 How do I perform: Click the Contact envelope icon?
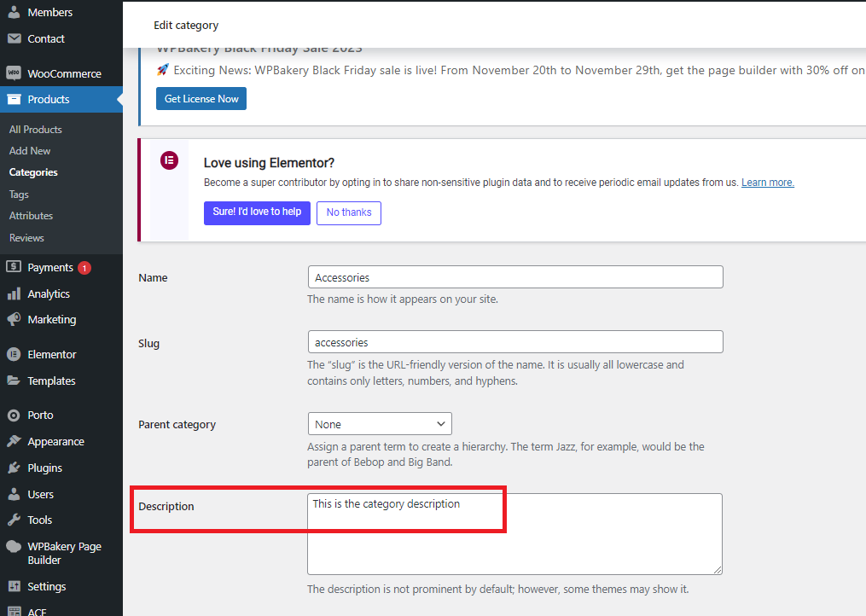pyautogui.click(x=14, y=38)
